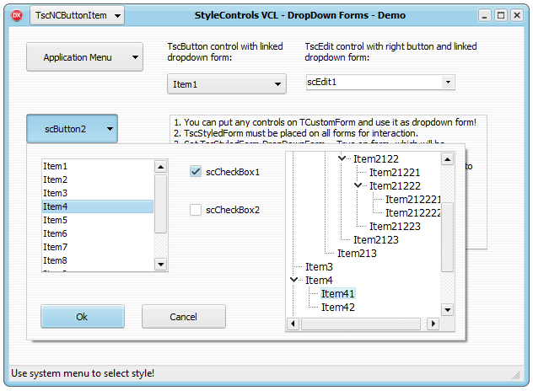Maximize the demo window

click(x=501, y=15)
